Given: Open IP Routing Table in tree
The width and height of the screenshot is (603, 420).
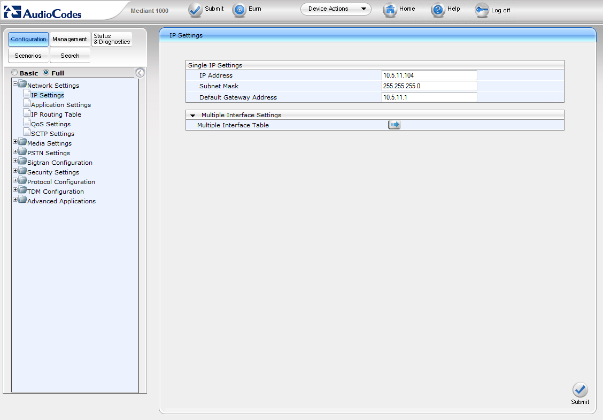Looking at the screenshot, I should [x=56, y=114].
